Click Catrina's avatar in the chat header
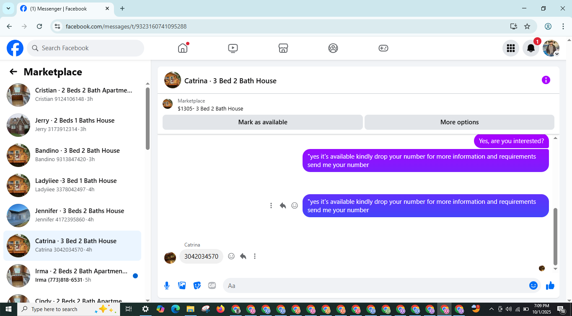The width and height of the screenshot is (572, 316). click(x=173, y=80)
